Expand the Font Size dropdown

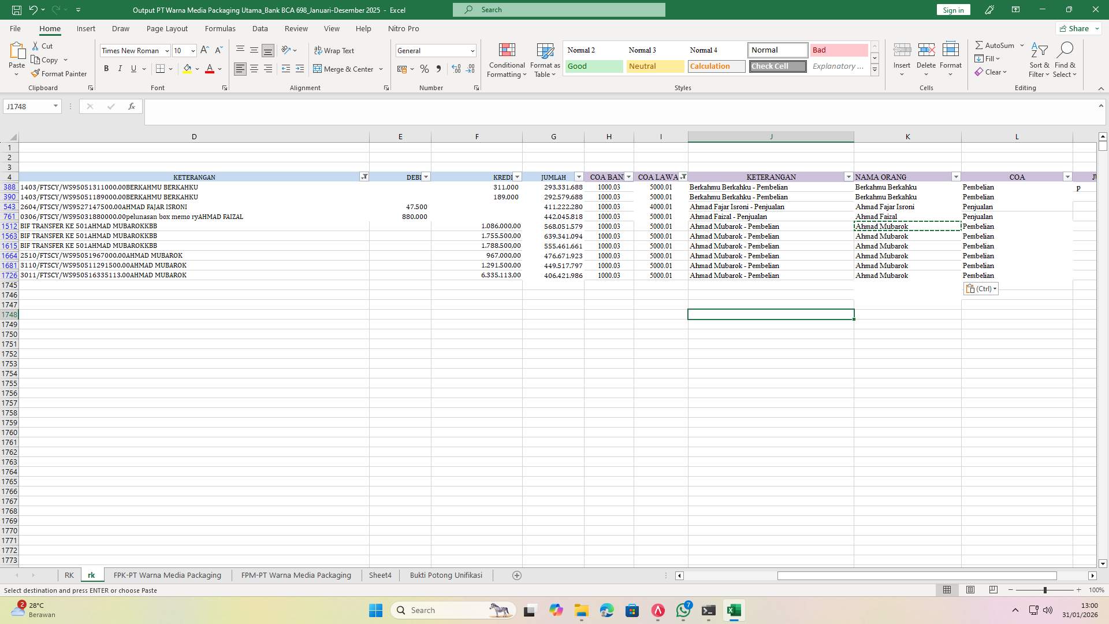tap(193, 51)
